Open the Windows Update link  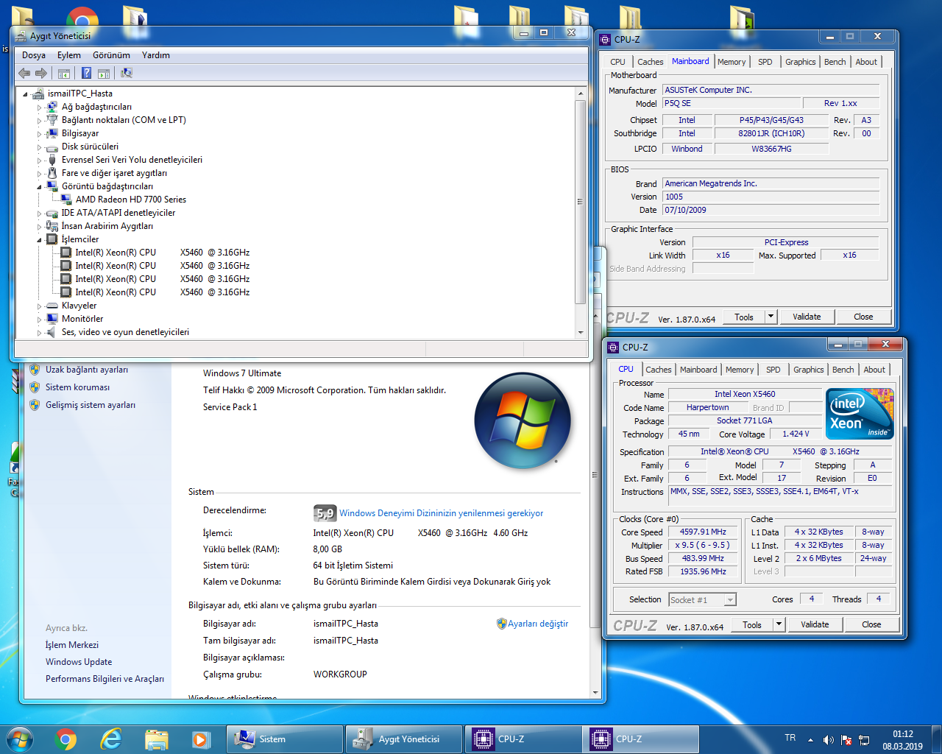[x=79, y=662]
